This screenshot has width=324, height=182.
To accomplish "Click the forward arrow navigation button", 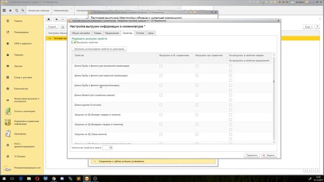I will 62,19.
